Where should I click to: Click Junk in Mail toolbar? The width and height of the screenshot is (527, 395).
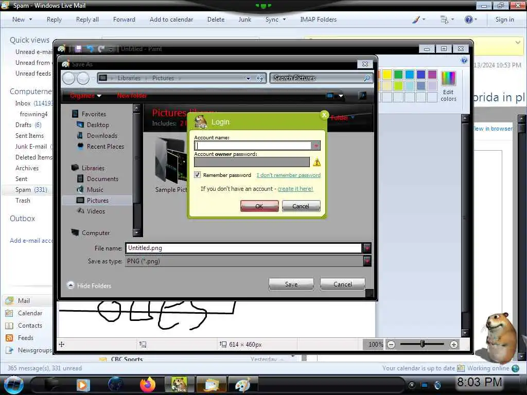click(244, 20)
